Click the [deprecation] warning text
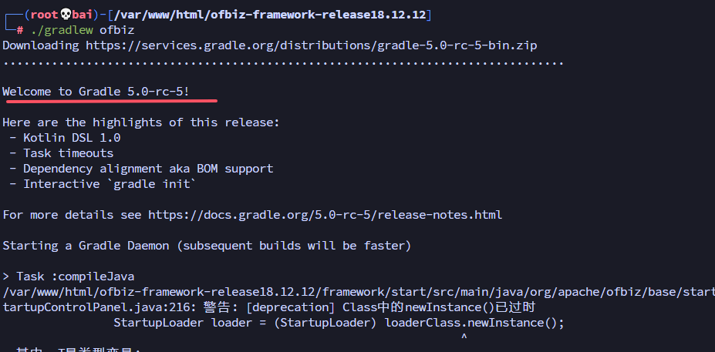Viewport: 715px width, 352px height. (x=293, y=307)
